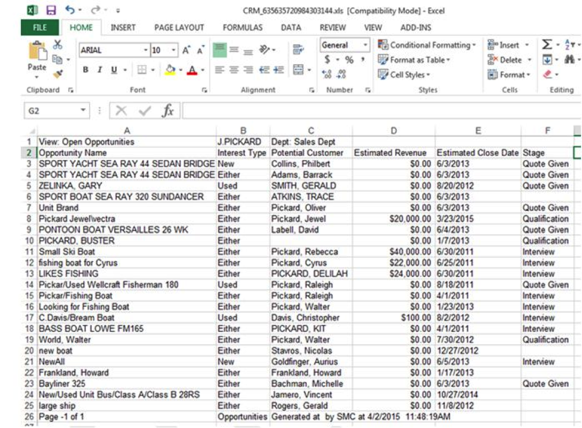
Task: Expand the Name Box G2 dropdown arrow
Action: pyautogui.click(x=83, y=110)
